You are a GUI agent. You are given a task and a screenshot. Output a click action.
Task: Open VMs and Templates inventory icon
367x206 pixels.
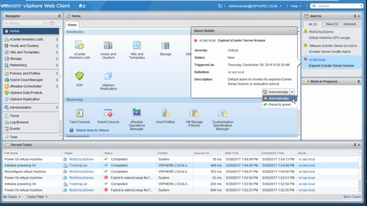click(136, 45)
